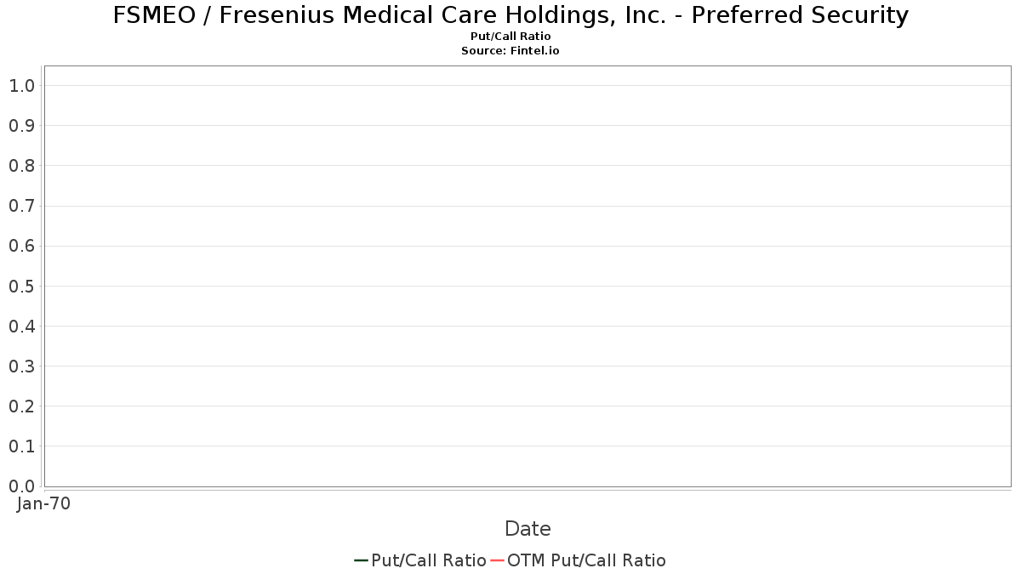Click the 0.0 y-axis label
This screenshot has width=1021, height=574.
[21, 486]
